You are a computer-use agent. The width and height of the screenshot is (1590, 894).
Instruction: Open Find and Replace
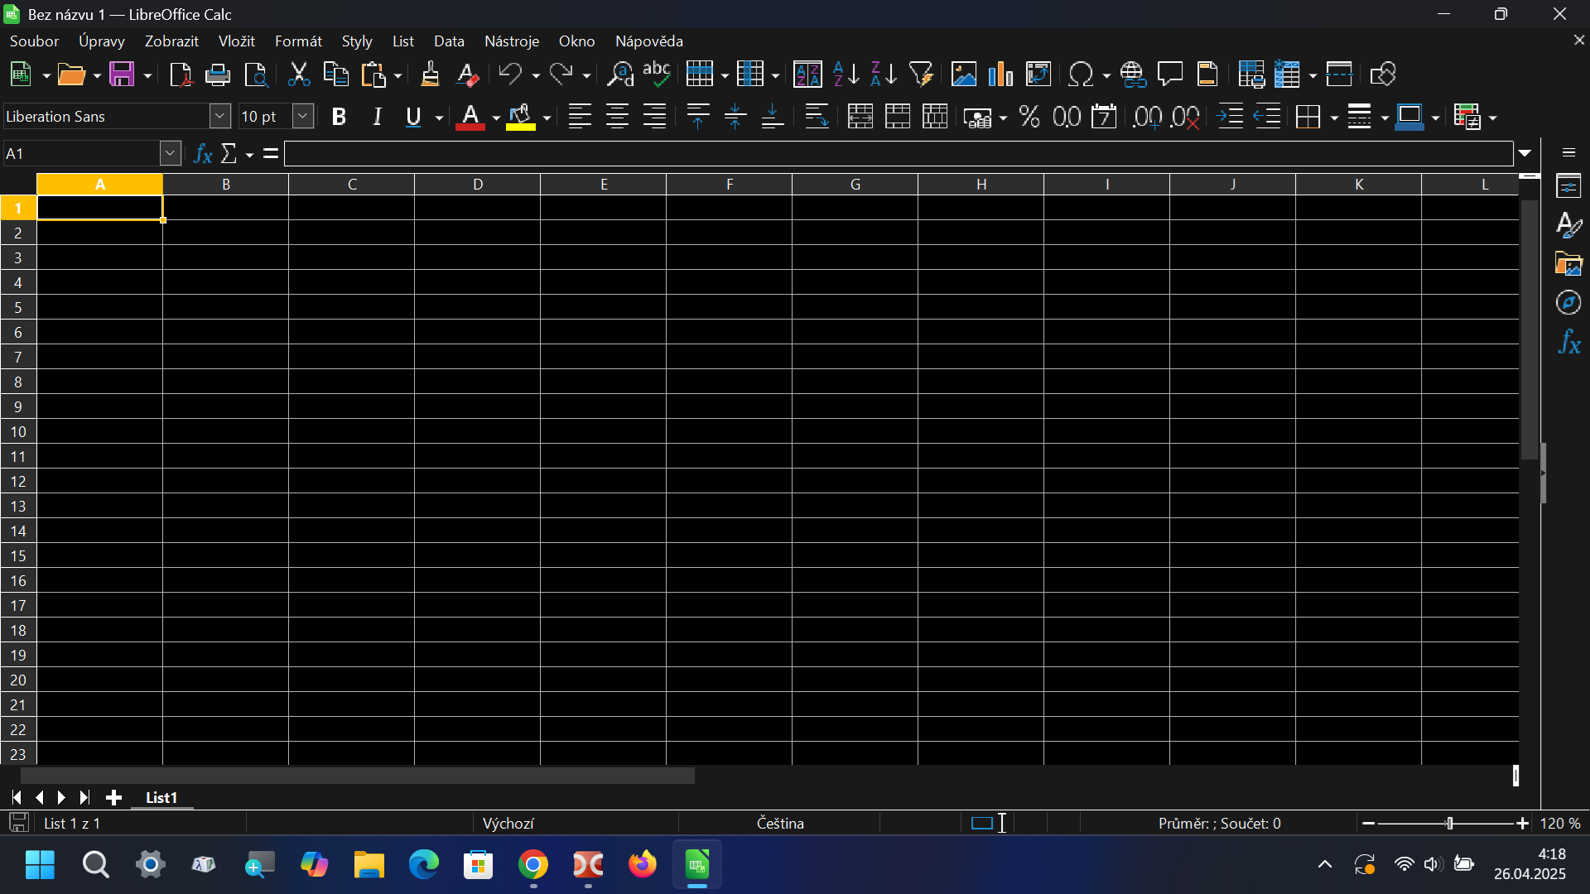[x=619, y=74]
